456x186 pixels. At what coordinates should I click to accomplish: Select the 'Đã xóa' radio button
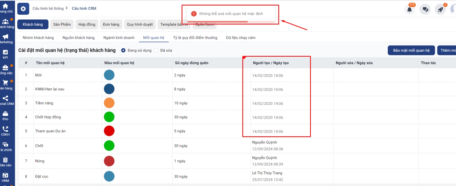click(x=156, y=50)
